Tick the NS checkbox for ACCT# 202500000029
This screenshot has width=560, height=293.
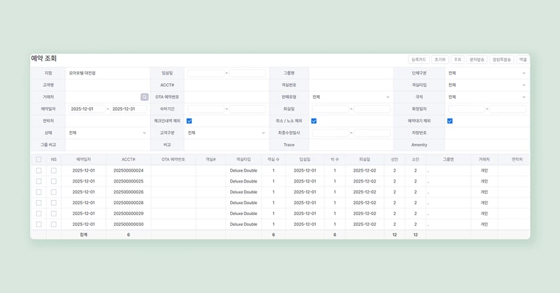(54, 214)
